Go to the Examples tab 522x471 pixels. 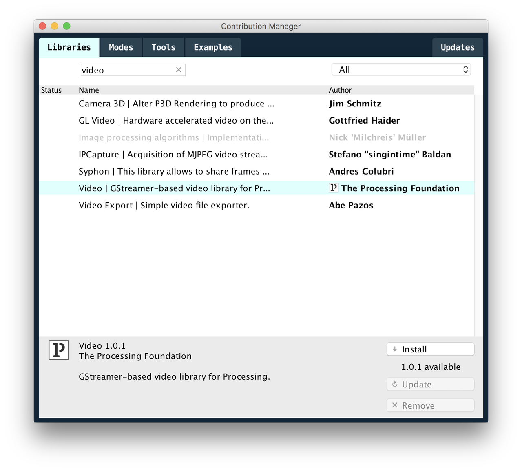(x=213, y=47)
